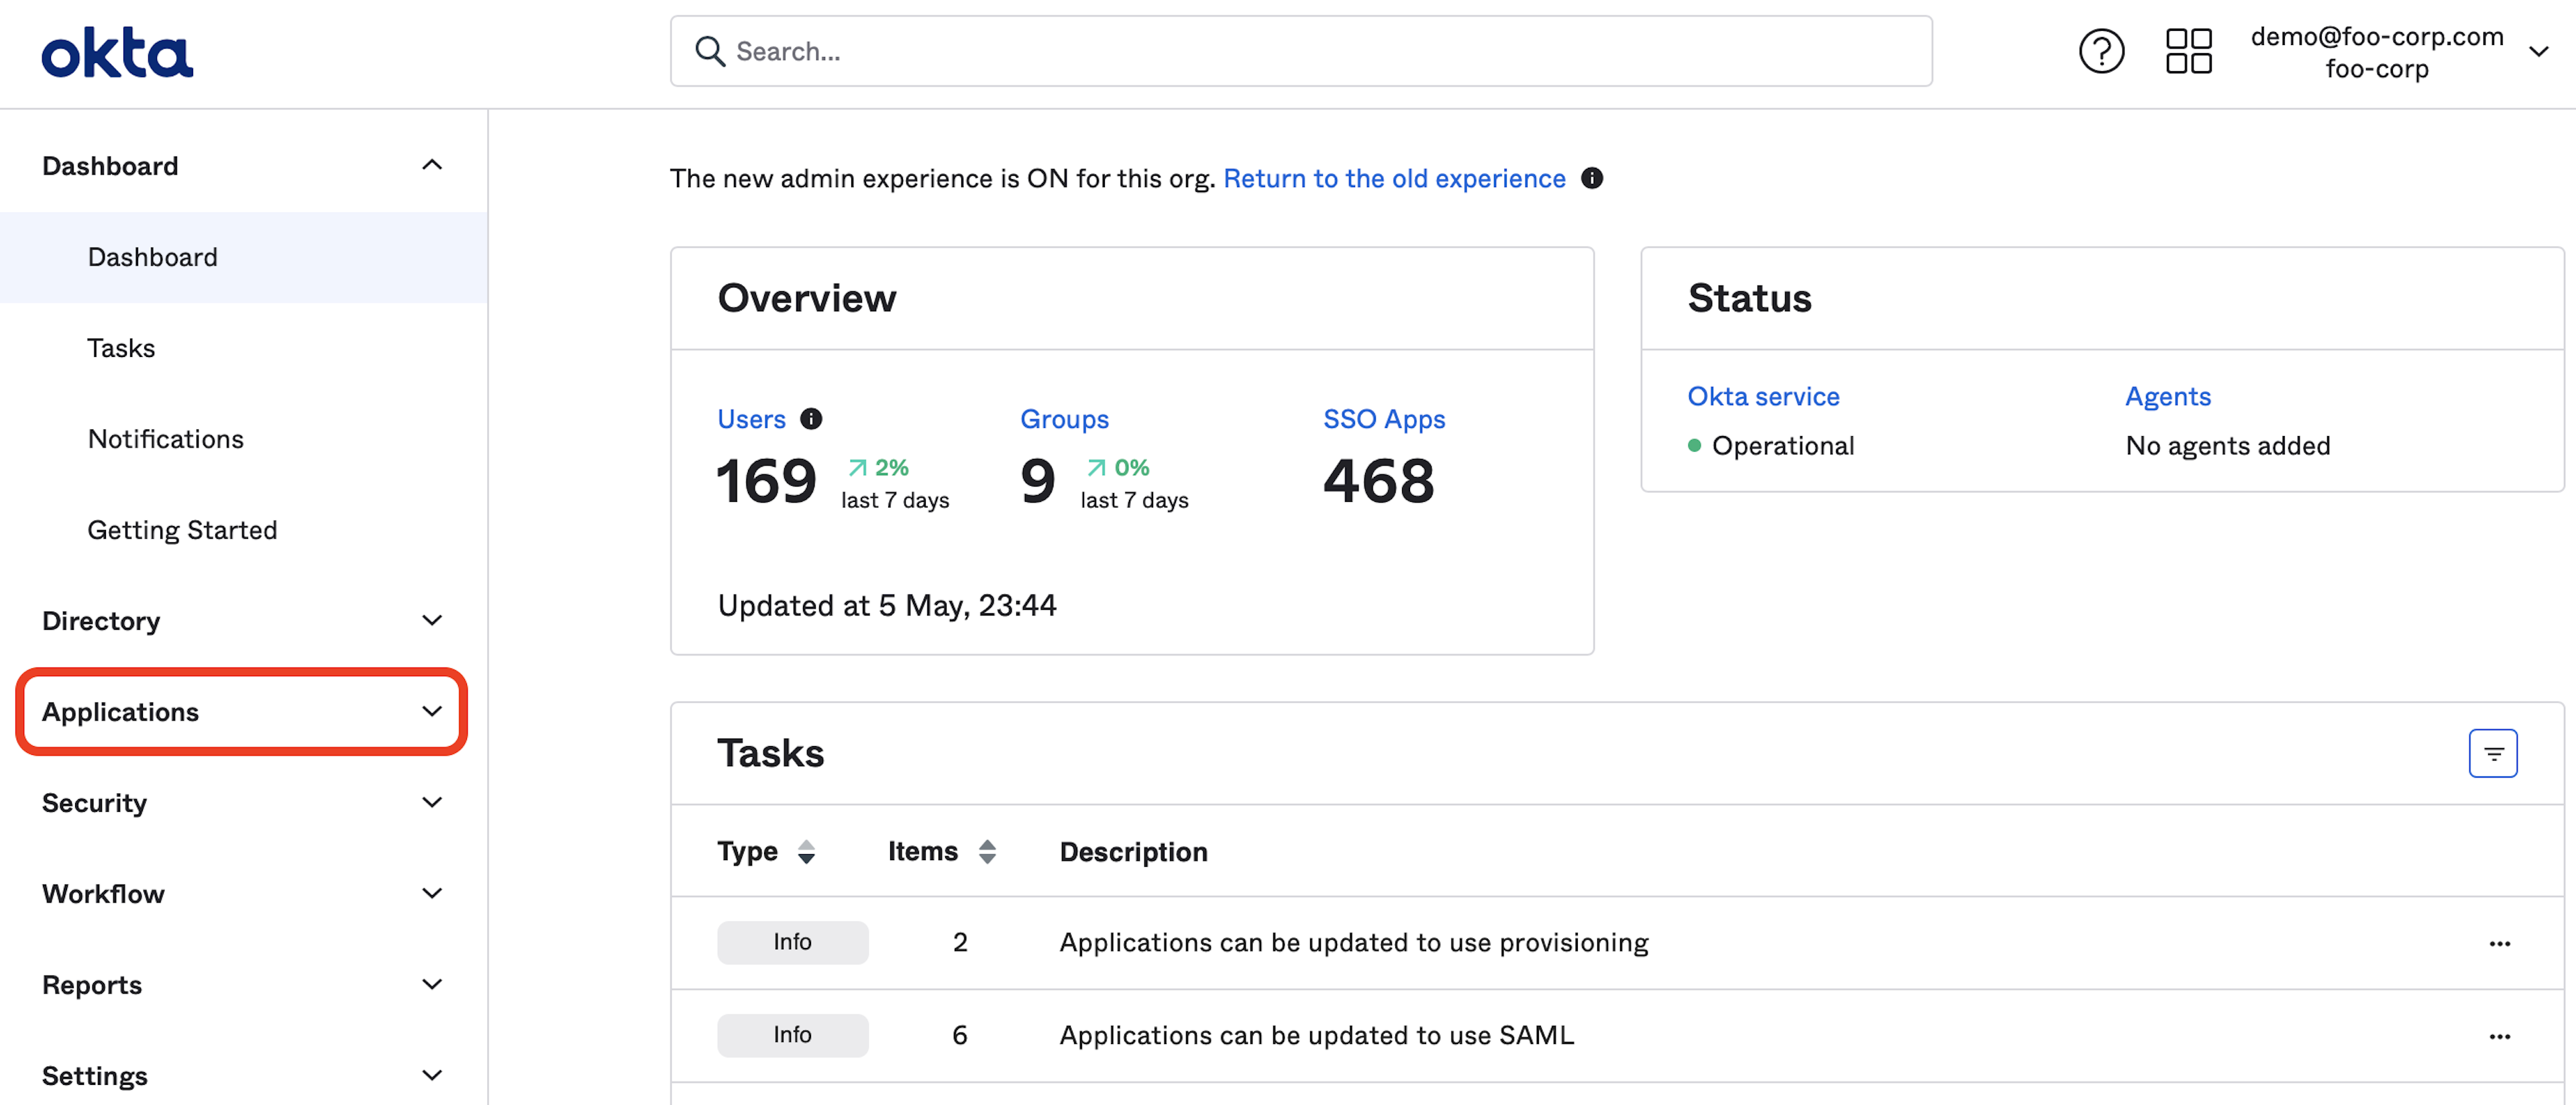Click info icon after old experience link
The height and width of the screenshot is (1105, 2576).
click(1592, 178)
